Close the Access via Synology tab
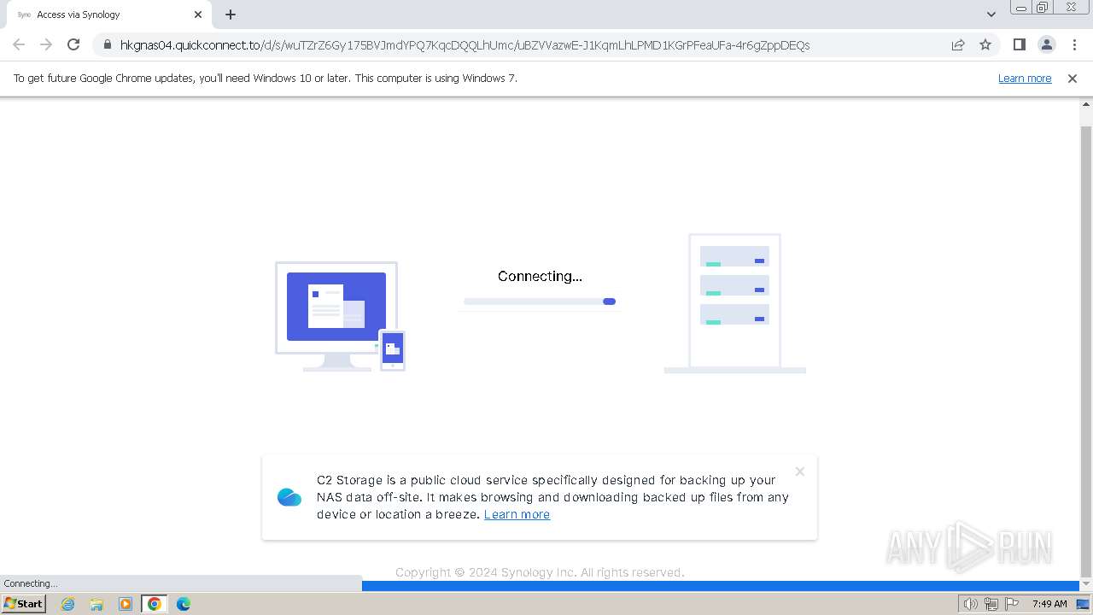 (198, 15)
